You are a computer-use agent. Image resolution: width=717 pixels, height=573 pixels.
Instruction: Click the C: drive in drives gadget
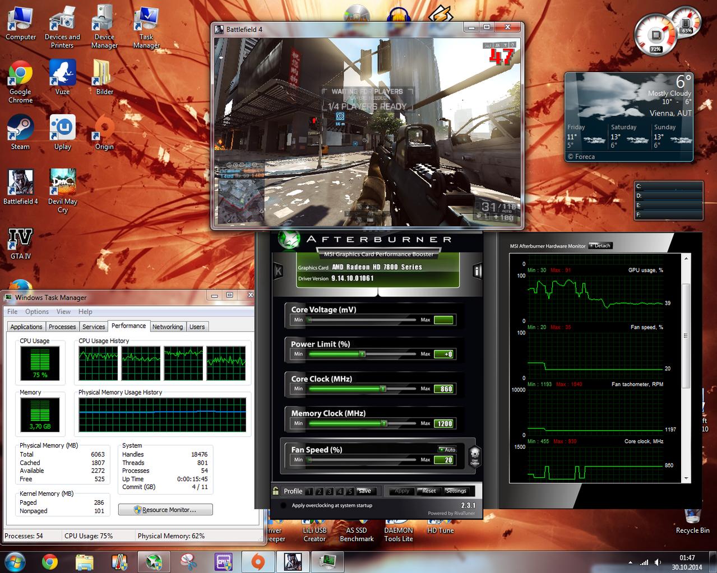pyautogui.click(x=669, y=187)
